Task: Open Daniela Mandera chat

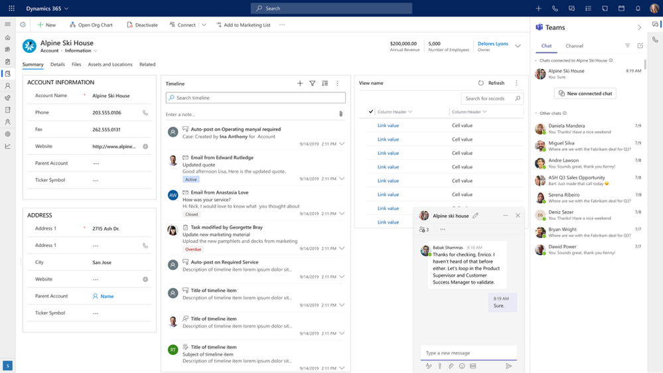Action: (x=588, y=129)
